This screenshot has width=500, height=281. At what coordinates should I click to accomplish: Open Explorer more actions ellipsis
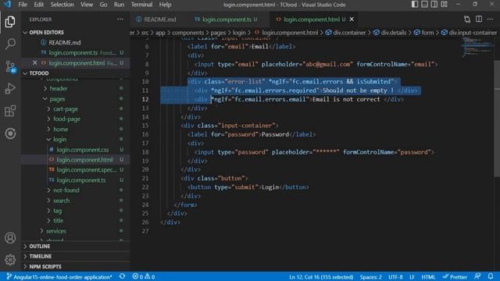[x=120, y=20]
